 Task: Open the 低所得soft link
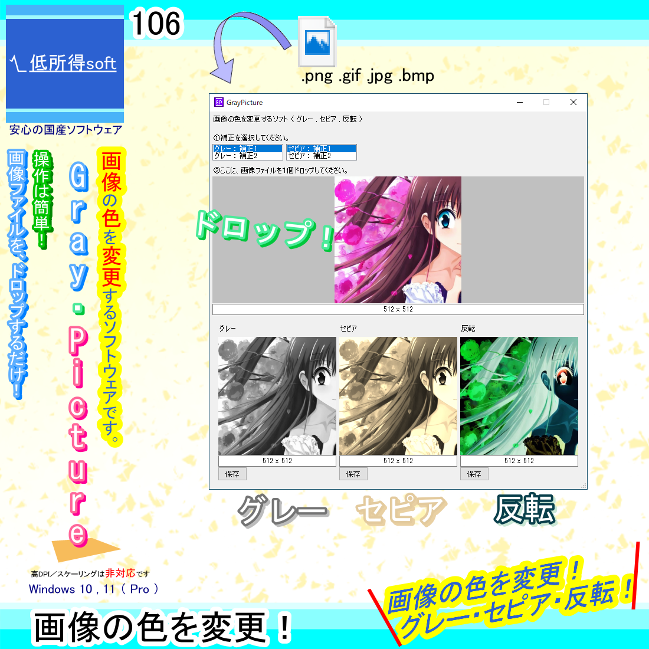point(63,63)
